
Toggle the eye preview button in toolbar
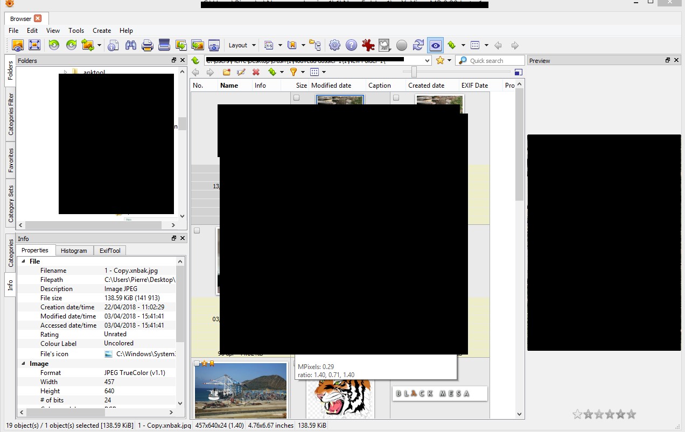click(435, 45)
